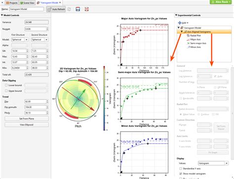
Task: Click the View Ellipsoid button
Action: point(27,125)
